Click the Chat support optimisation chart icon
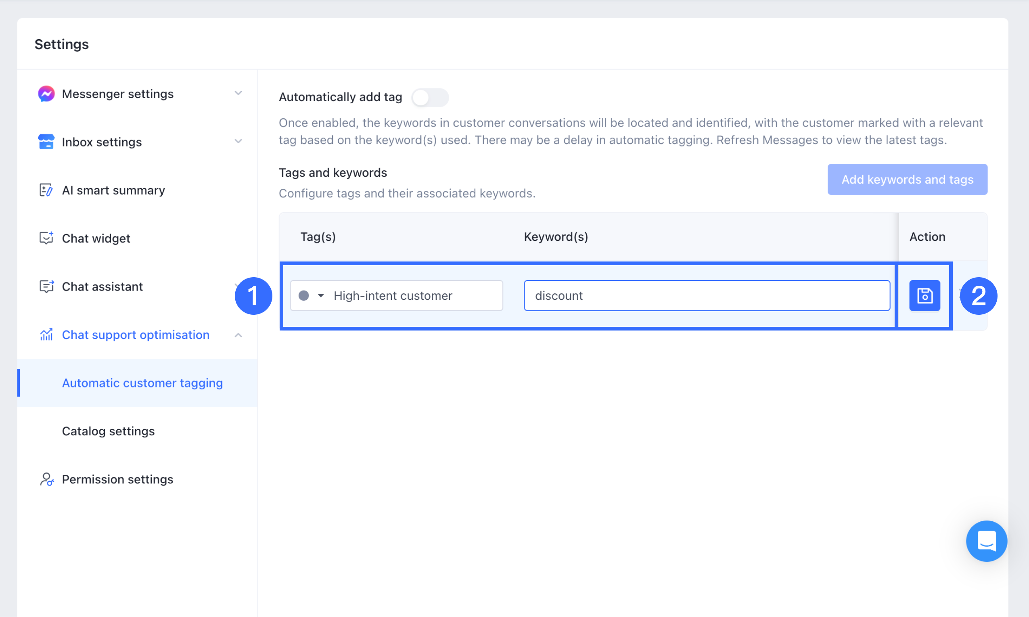Image resolution: width=1029 pixels, height=617 pixels. tap(46, 335)
